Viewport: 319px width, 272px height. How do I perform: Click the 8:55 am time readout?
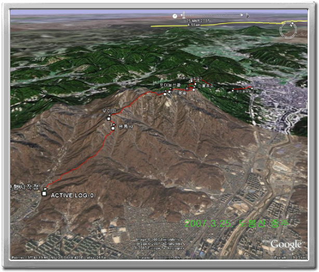tap(194, 25)
